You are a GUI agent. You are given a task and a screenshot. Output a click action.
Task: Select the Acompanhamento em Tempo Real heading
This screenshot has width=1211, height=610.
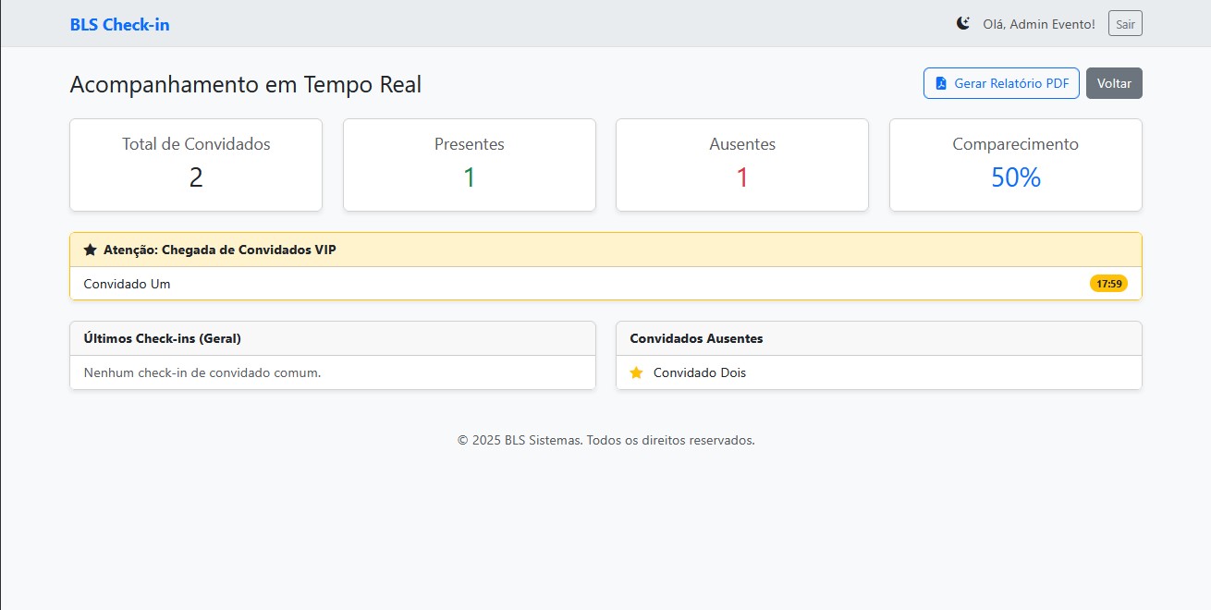coord(245,84)
